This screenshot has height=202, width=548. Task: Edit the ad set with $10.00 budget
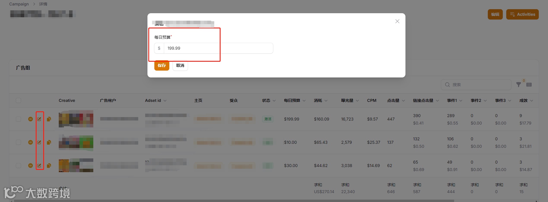point(39,142)
